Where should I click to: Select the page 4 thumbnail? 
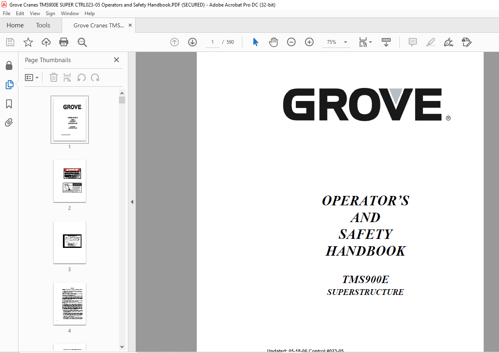[69, 304]
